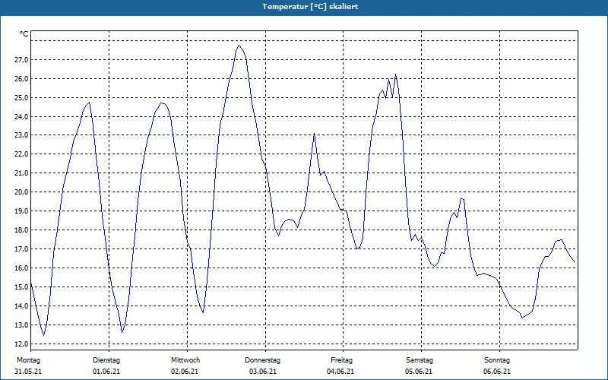608x380 pixels.
Task: Click the 18,0 axis value
Action: click(x=22, y=230)
